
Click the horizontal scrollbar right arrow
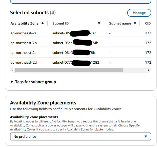pos(148,70)
